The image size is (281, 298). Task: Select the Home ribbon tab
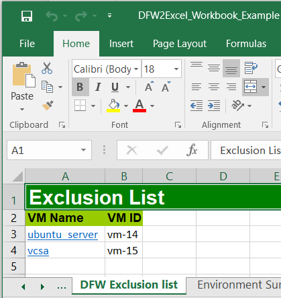click(x=76, y=44)
